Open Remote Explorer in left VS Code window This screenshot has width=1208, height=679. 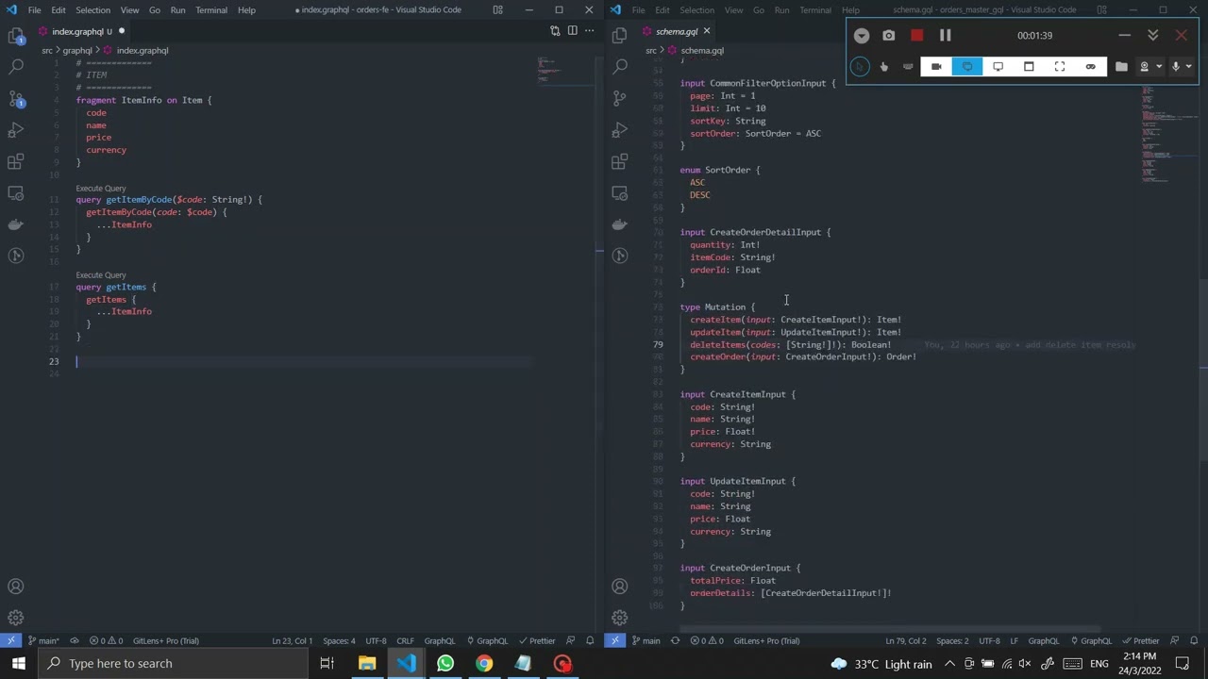(x=16, y=192)
